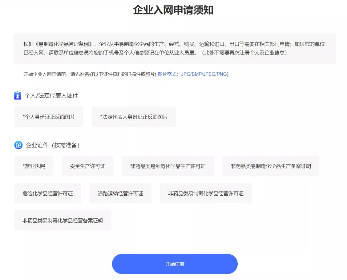Click the 企业证件（按需准备）section heading
This screenshot has height=280, width=347.
tap(53, 145)
